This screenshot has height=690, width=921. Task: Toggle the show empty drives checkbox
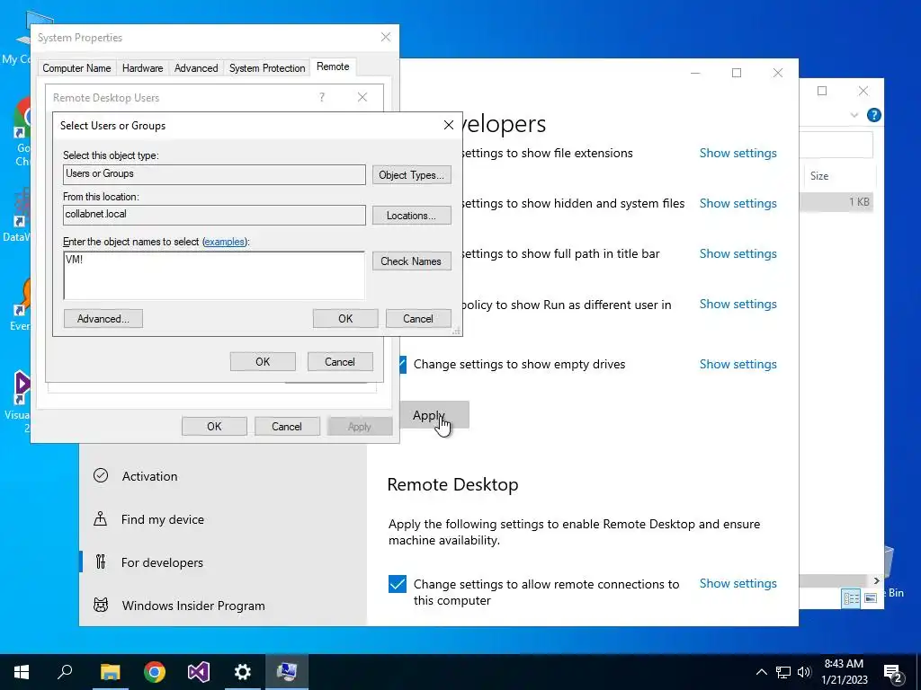coord(402,365)
